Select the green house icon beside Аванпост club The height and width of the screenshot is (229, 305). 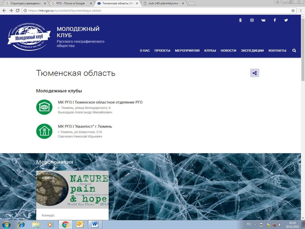[x=45, y=132]
